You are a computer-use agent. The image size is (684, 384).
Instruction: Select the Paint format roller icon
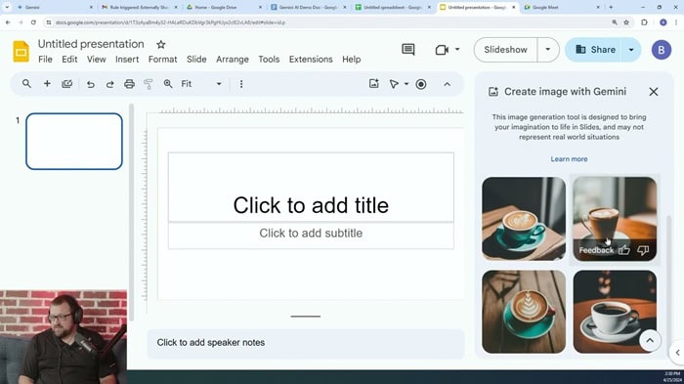[149, 84]
